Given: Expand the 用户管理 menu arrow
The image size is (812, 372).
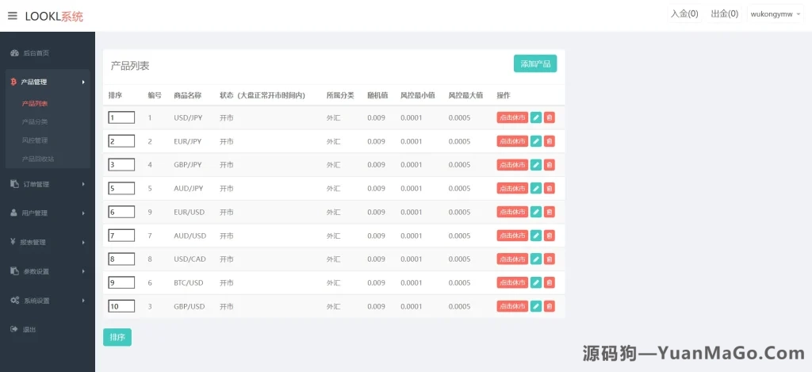Looking at the screenshot, I should pyautogui.click(x=82, y=213).
